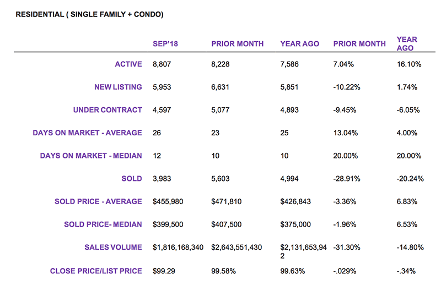The image size is (441, 286).
Task: Select the 5,603 prior month sold value
Action: (x=222, y=179)
